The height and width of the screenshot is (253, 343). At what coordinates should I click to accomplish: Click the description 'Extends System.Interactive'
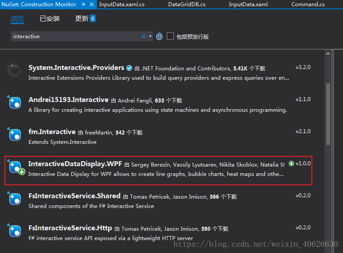(x=62, y=142)
